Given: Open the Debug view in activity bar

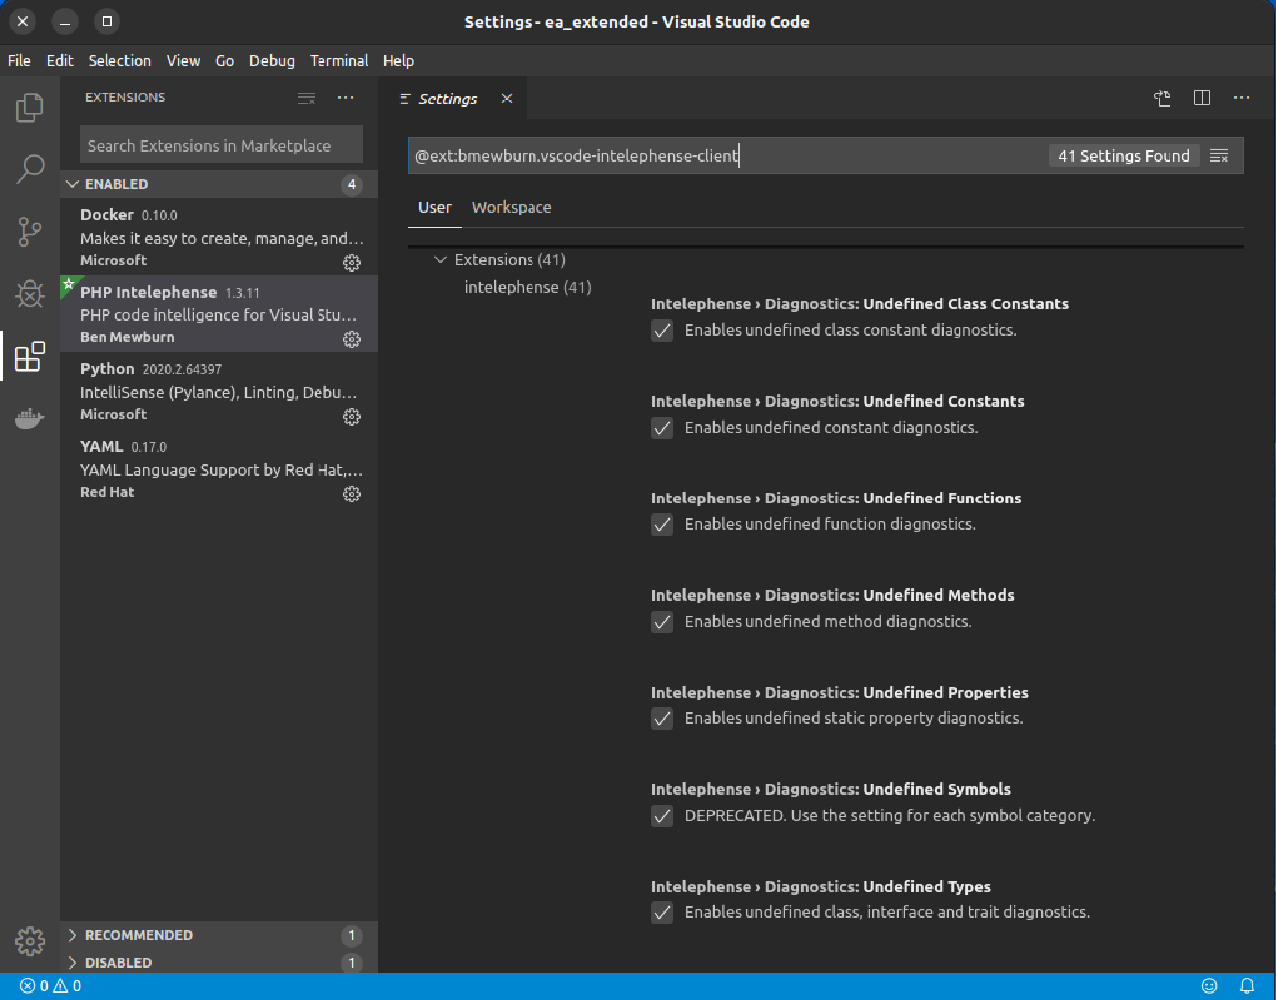Looking at the screenshot, I should click(30, 294).
